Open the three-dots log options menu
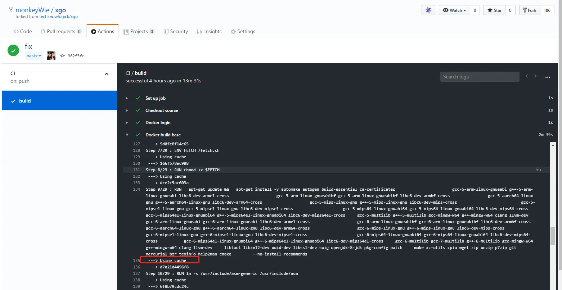 (548, 77)
